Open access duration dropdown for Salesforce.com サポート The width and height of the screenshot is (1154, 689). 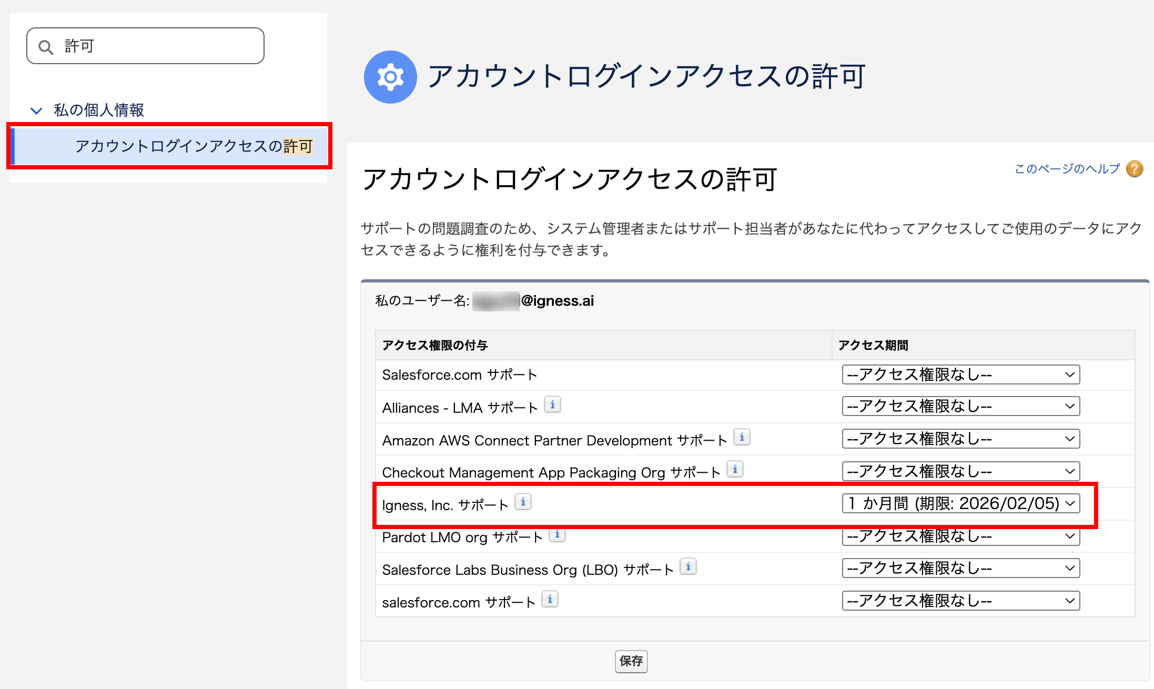coord(960,374)
